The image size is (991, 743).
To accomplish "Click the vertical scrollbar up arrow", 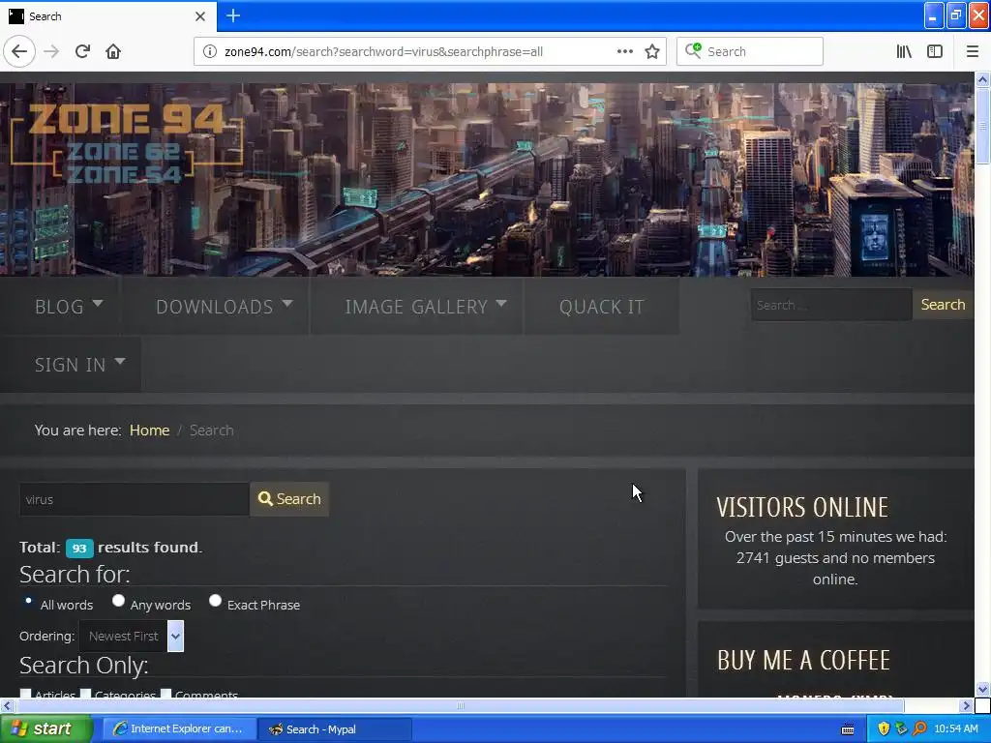I will [x=982, y=79].
